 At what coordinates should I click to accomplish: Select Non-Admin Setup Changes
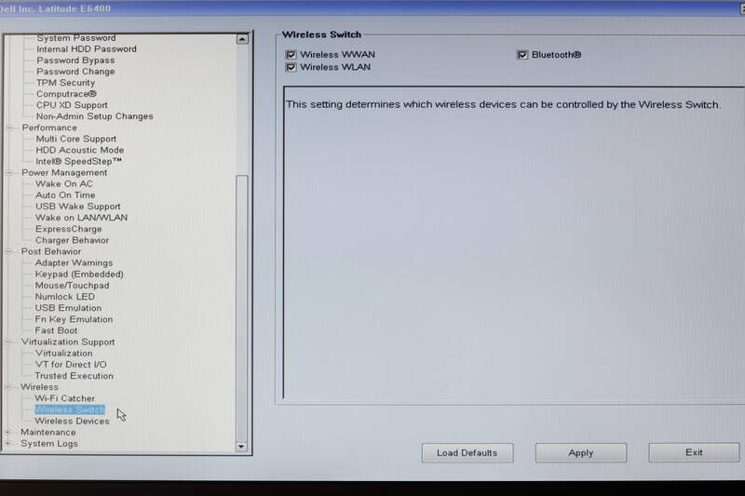(95, 116)
